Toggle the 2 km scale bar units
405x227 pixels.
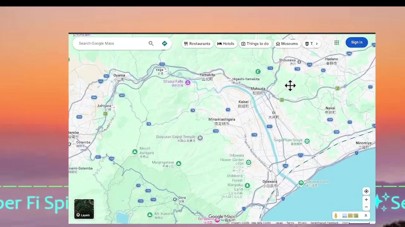(356, 223)
